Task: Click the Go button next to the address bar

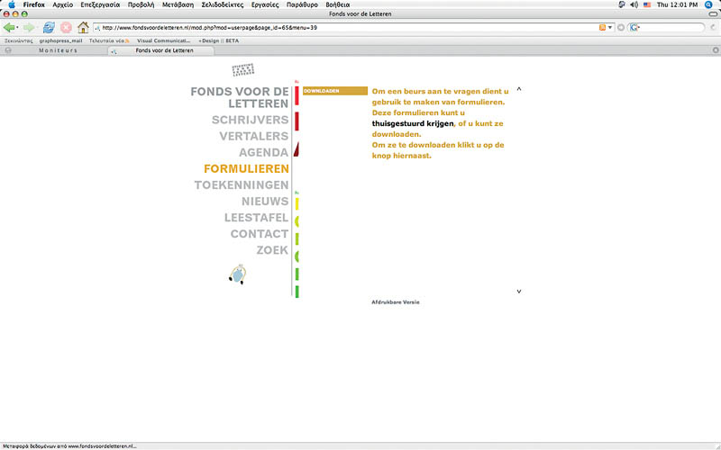Action: pyautogui.click(x=621, y=28)
